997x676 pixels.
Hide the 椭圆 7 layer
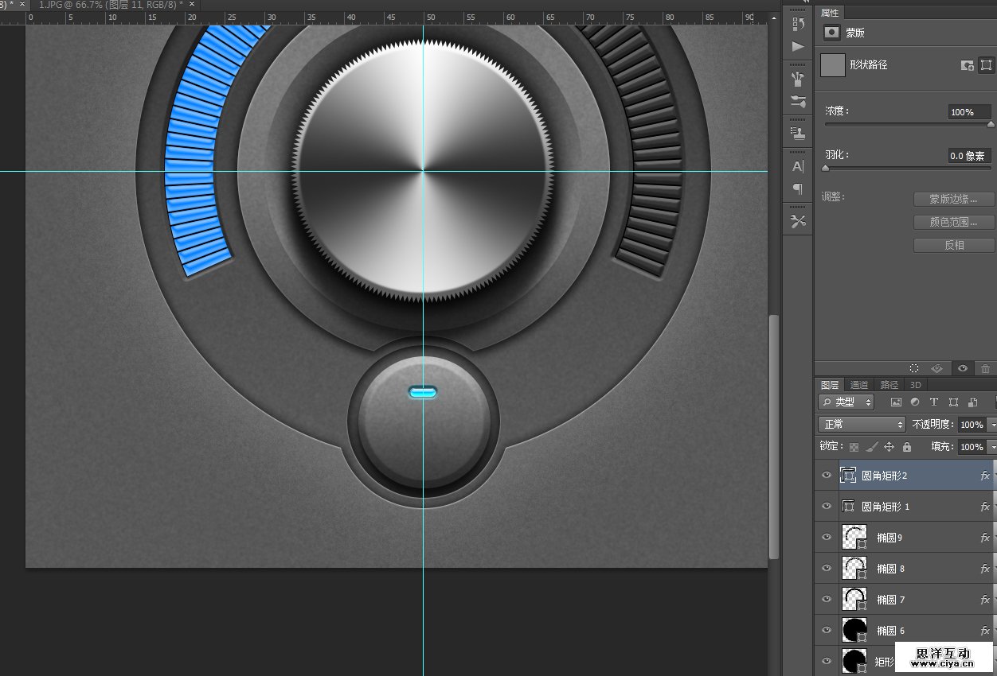(x=827, y=600)
